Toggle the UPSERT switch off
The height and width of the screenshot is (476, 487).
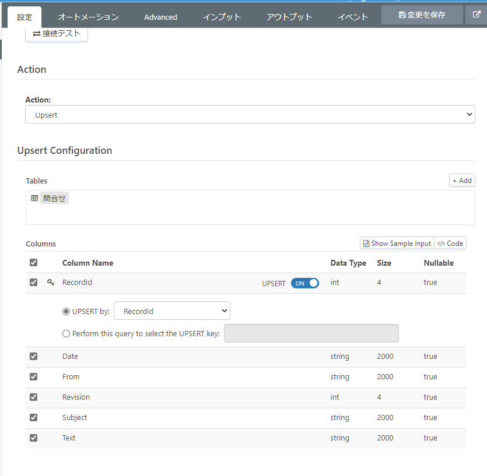click(305, 283)
